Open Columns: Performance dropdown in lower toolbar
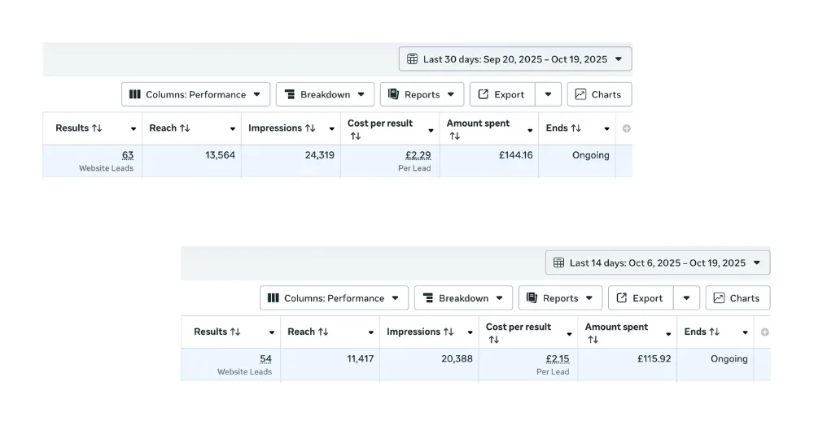This screenshot has width=814, height=425. (x=333, y=298)
